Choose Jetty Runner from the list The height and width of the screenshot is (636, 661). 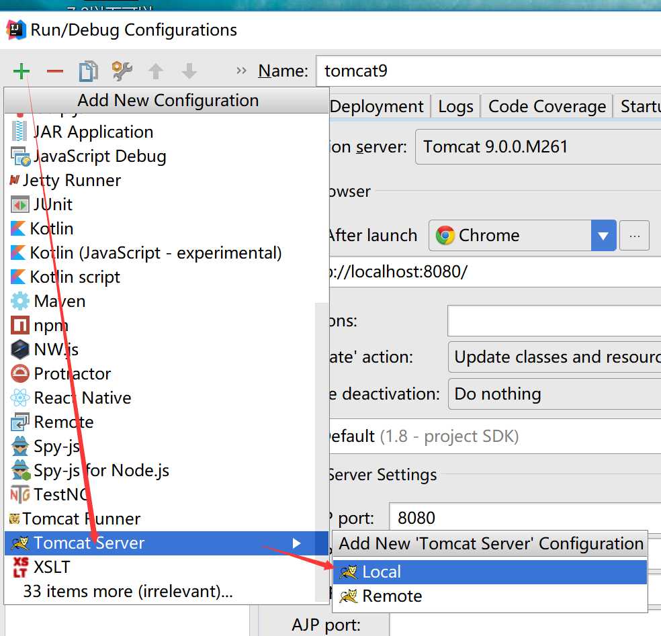tap(167, 181)
